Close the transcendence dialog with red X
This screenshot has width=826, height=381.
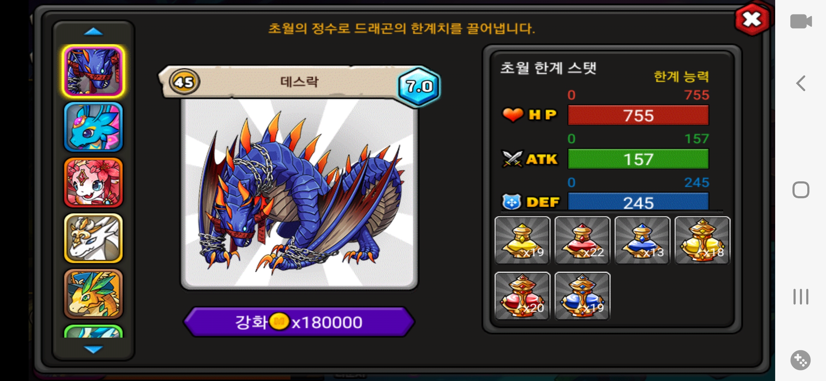[x=752, y=19]
